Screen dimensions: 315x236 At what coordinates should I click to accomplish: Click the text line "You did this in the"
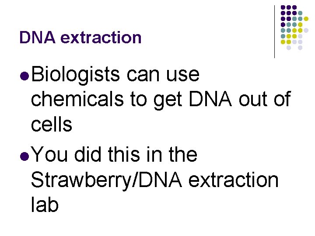tap(114, 154)
